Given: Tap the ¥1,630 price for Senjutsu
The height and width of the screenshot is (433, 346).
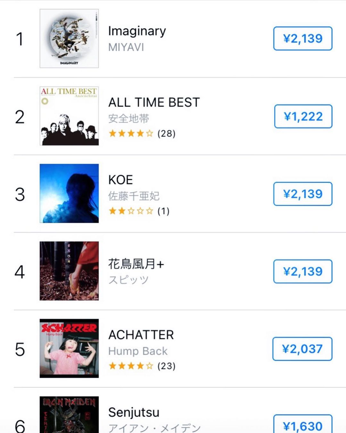Looking at the screenshot, I should pos(303,426).
